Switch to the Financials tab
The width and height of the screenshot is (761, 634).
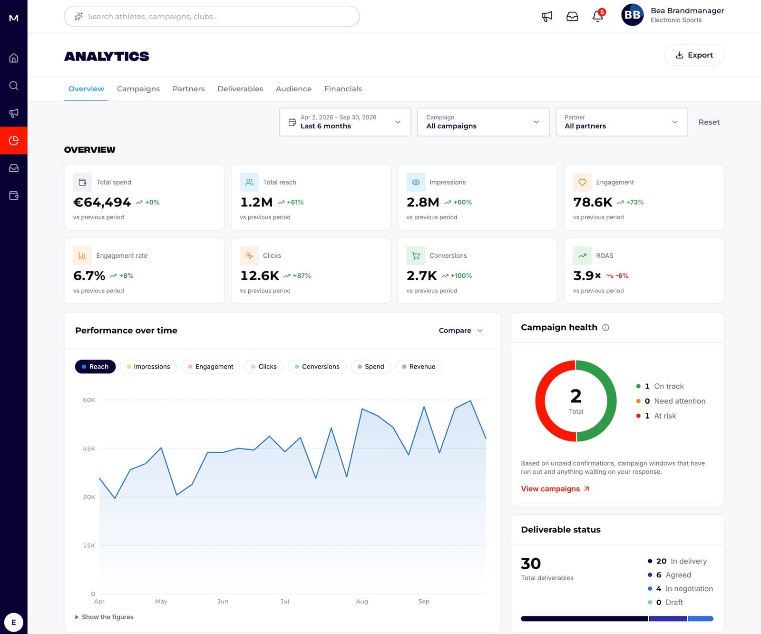click(x=343, y=89)
